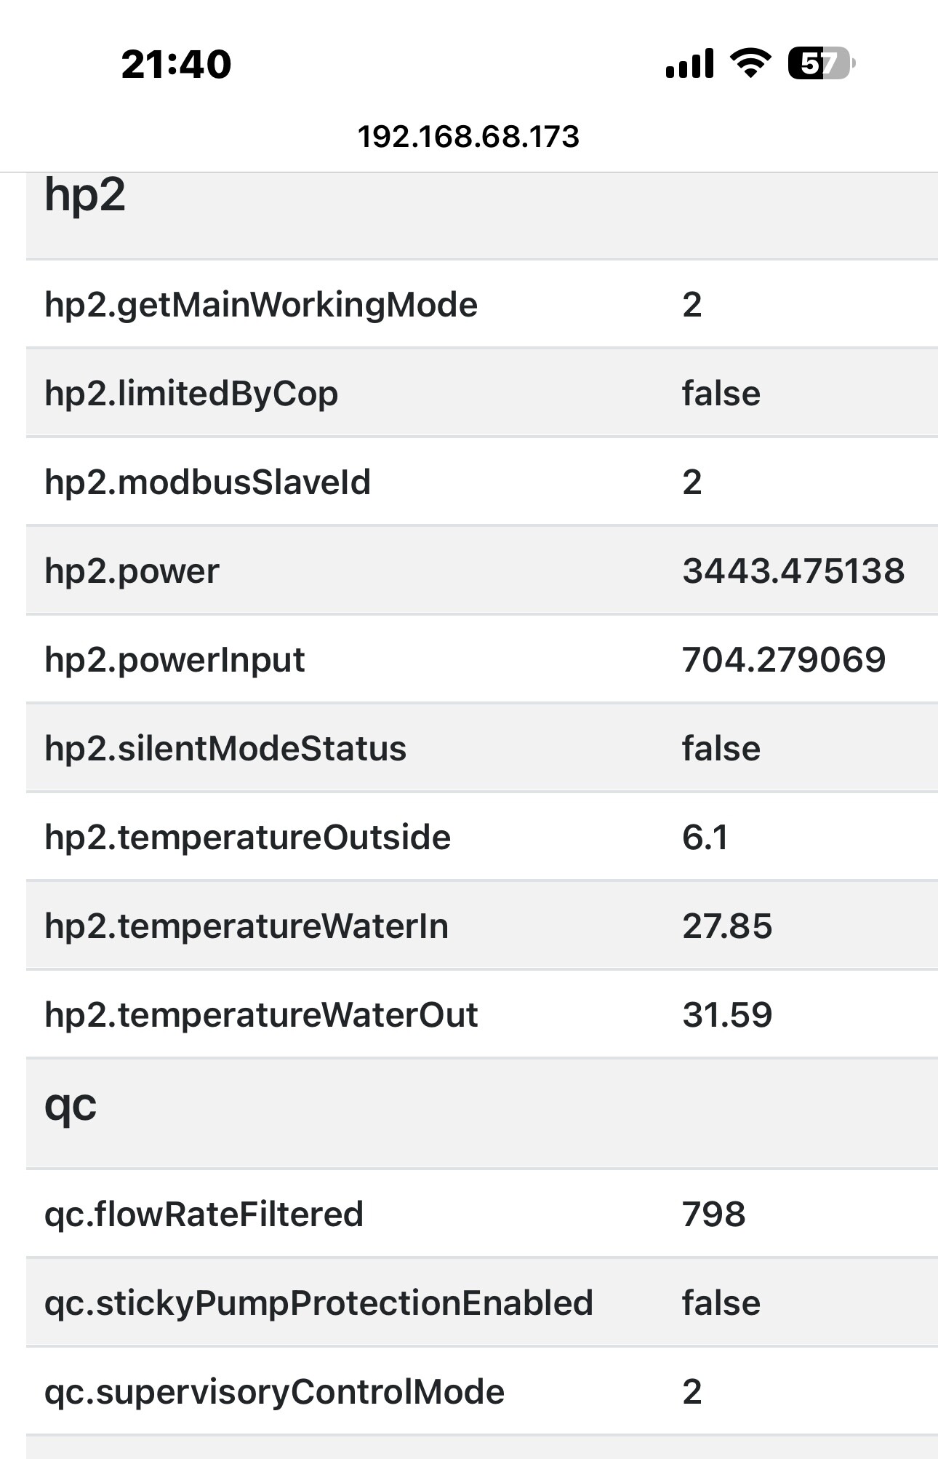Screen dimensions: 938x1459
Task: Tap the cellular signal bars icon
Action: (689, 63)
